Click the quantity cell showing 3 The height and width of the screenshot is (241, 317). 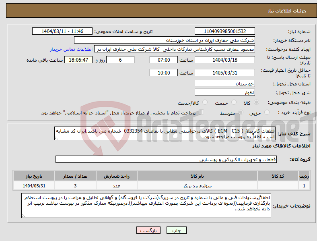(x=75, y=186)
